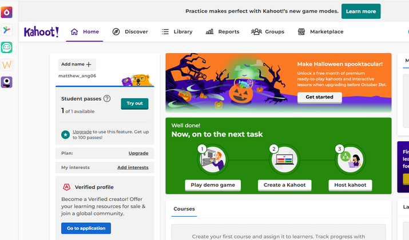
Task: Click the My interests label
Action: 76,167
